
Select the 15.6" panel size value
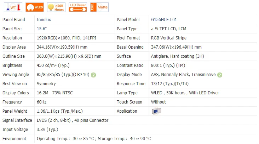[42, 29]
